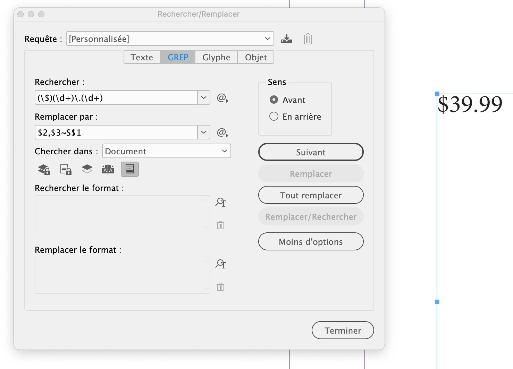The width and height of the screenshot is (513, 369).
Task: Click the Rechercher le format box
Action: coord(123,214)
